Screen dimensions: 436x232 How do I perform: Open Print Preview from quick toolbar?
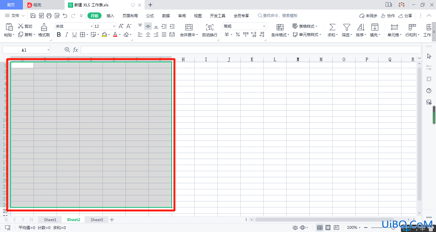point(57,16)
